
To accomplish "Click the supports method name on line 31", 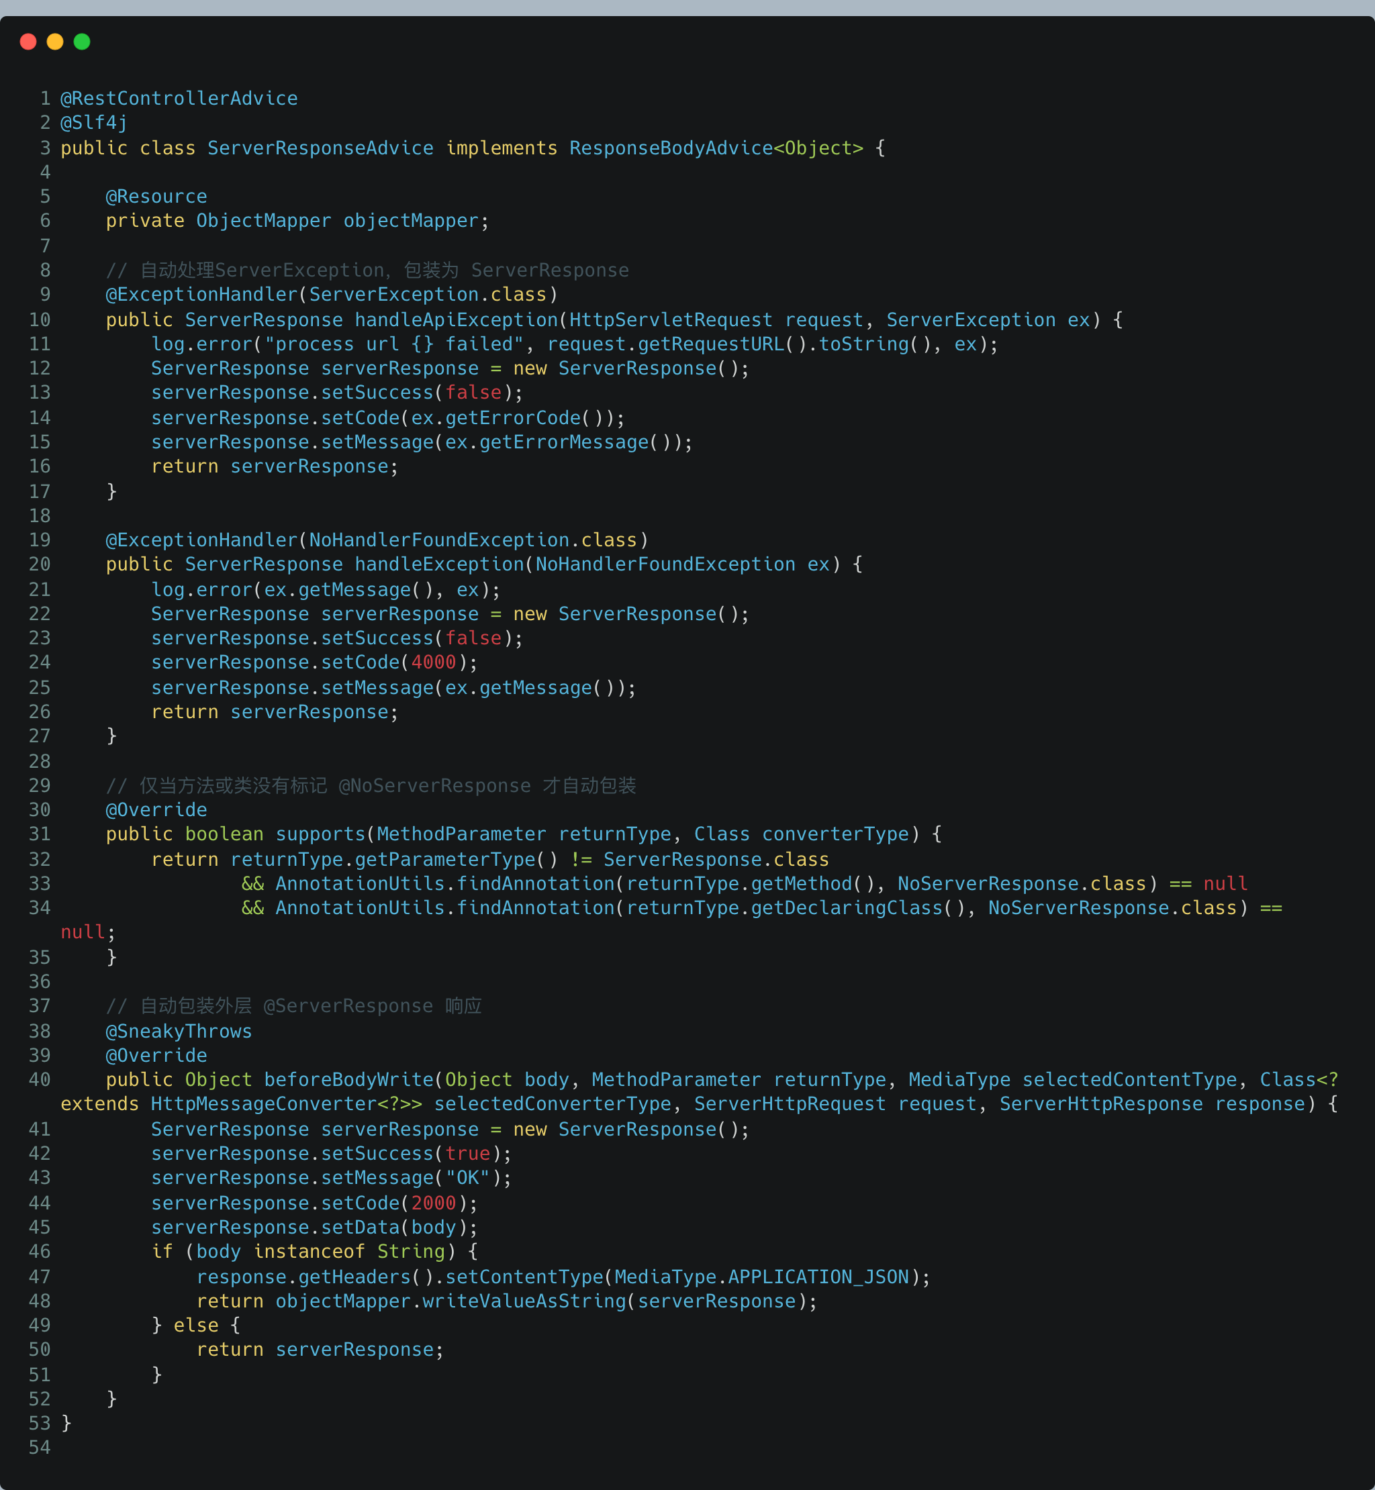I will tap(320, 834).
